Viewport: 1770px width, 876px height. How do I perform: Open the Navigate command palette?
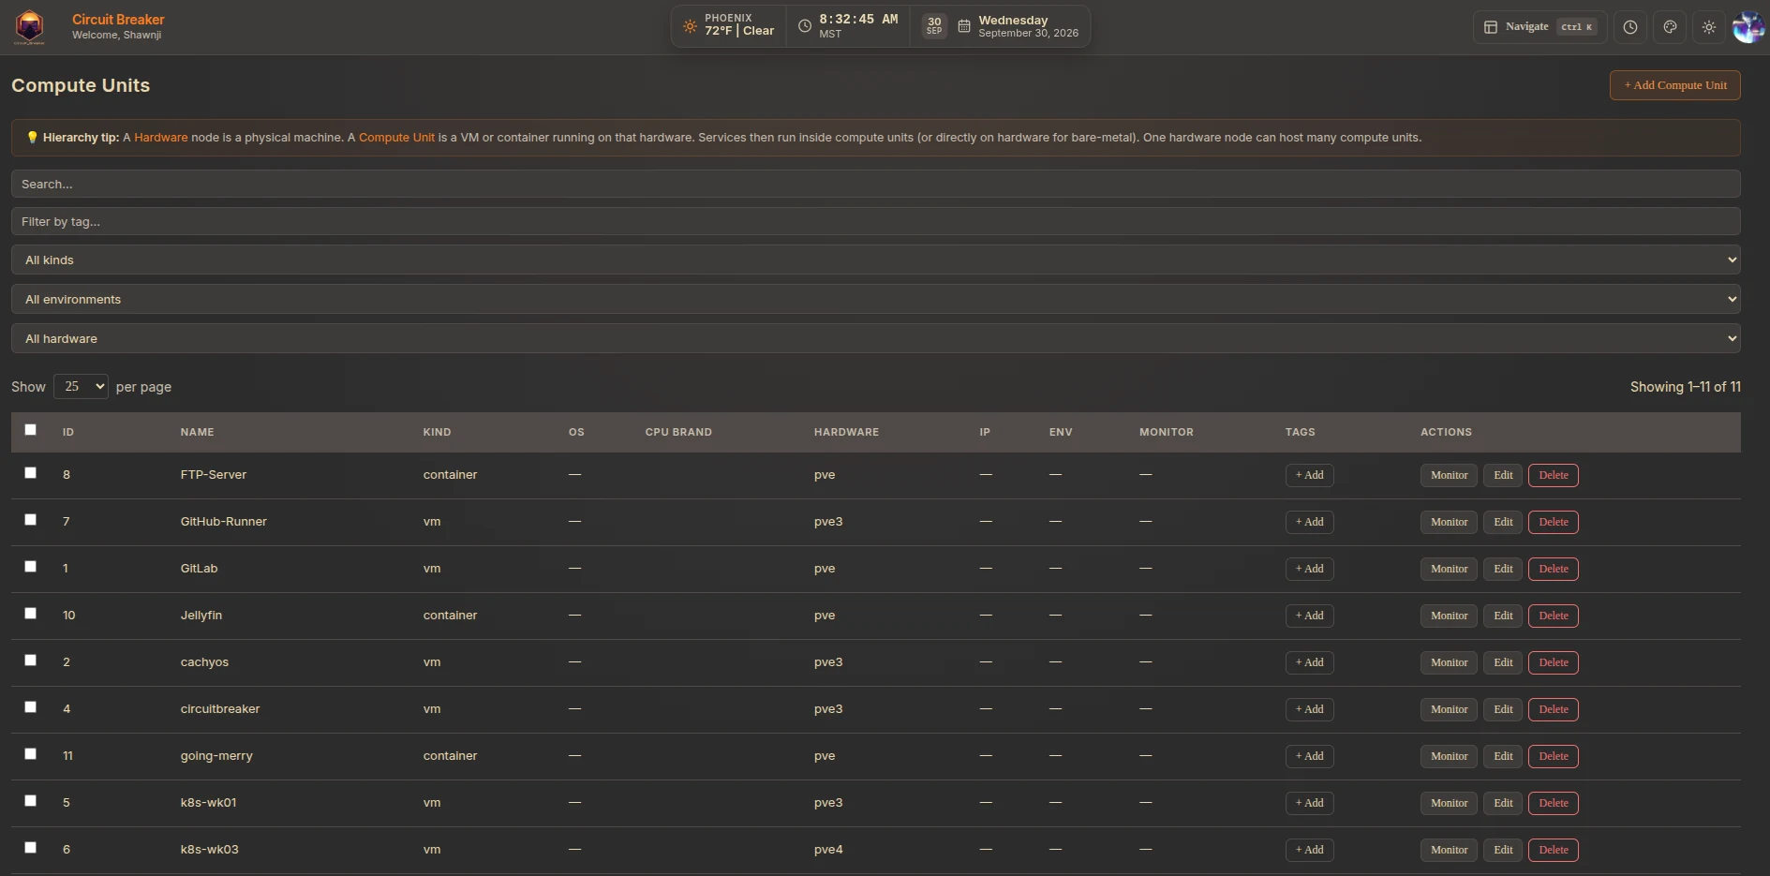point(1540,27)
